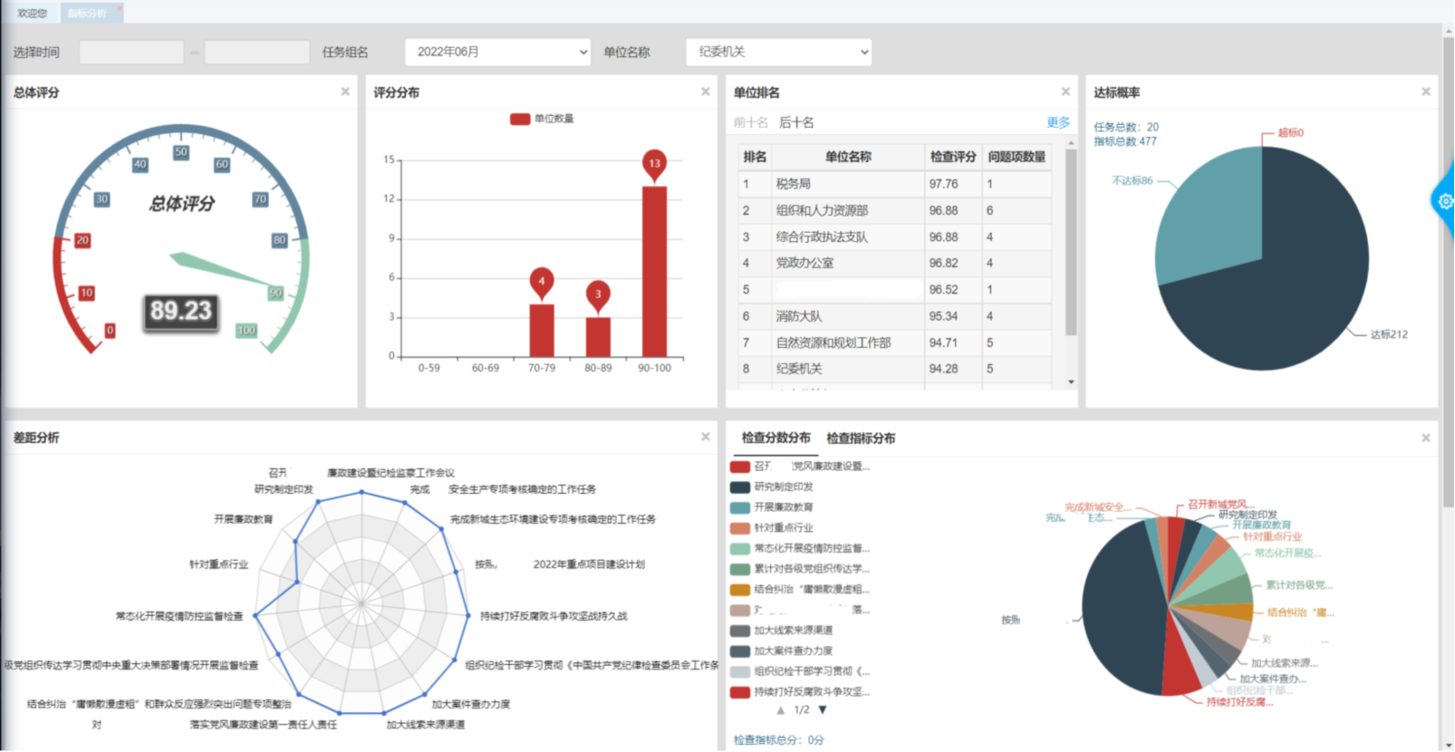The width and height of the screenshot is (1455, 752).
Task: Toggle legend item 累计对各级党组织传达学
Action: [800, 569]
